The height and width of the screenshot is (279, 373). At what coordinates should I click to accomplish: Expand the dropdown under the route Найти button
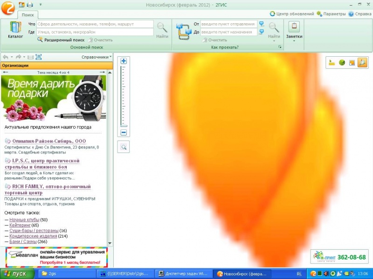pyautogui.click(x=274, y=41)
